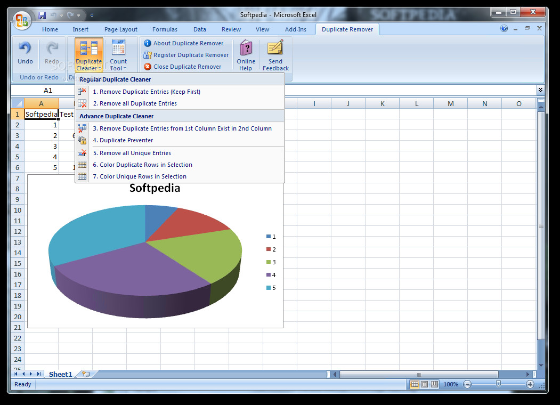Open About Duplicate Remover
Image resolution: width=560 pixels, height=405 pixels.
184,43
